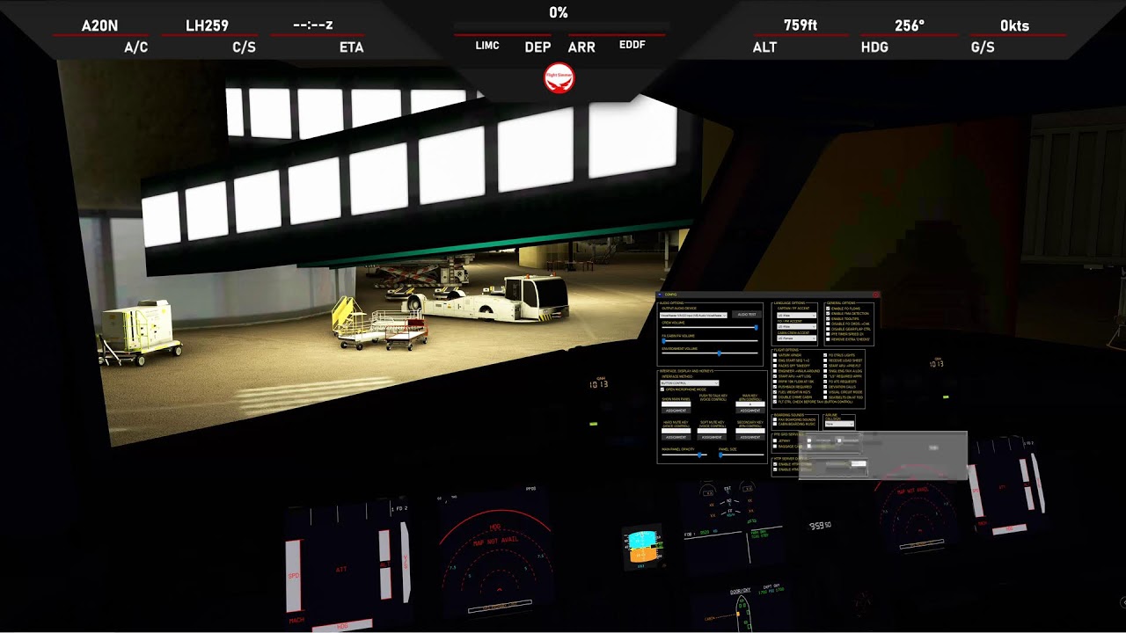Click the Soft Mute Key input field
1126x633 pixels.
click(x=712, y=431)
